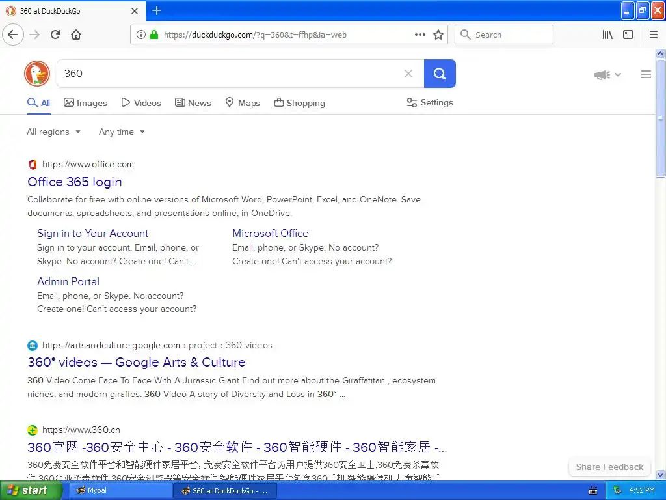Click the scrollbar down arrow
666x500 pixels.
[x=660, y=475]
